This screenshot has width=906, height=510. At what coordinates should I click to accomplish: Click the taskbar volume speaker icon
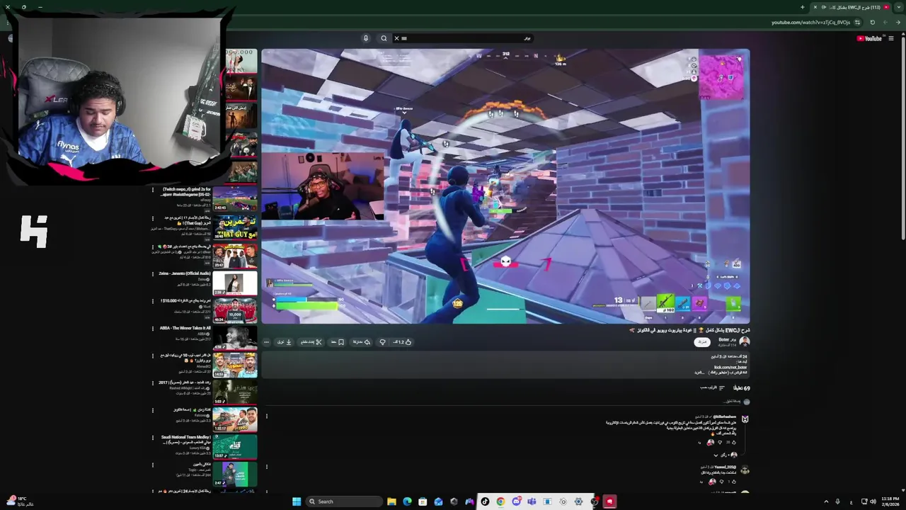[x=873, y=501]
